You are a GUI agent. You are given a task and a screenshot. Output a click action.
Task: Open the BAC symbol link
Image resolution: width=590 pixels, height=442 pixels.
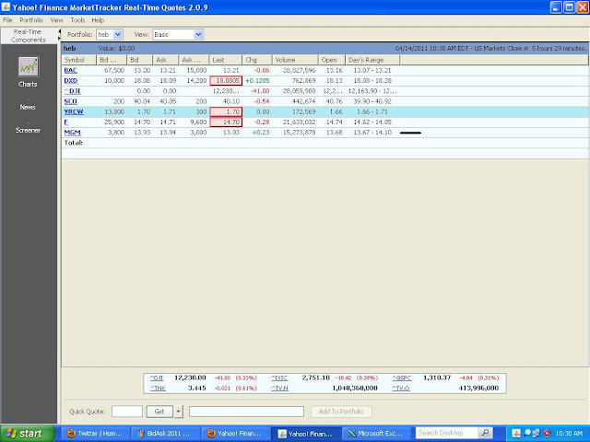pos(70,70)
